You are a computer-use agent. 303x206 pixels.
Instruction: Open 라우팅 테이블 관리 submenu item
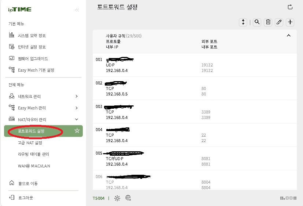coord(33,154)
